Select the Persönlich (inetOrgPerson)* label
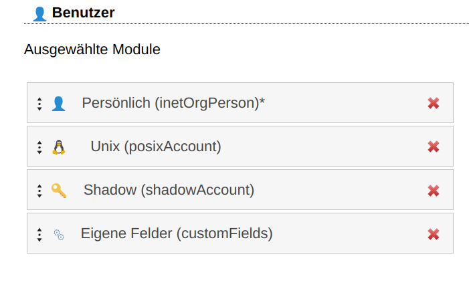This screenshot has height=293, width=469. [173, 103]
